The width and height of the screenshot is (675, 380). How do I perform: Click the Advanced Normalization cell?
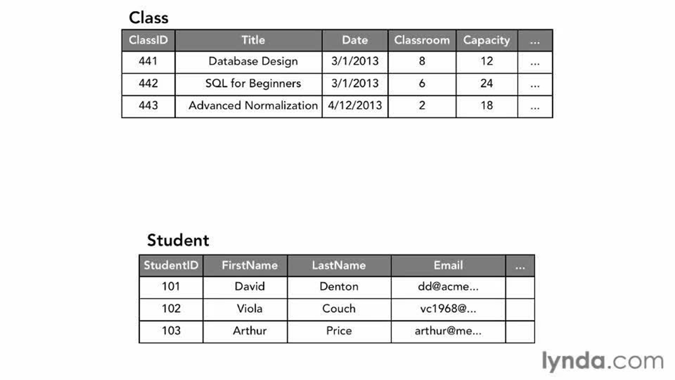[x=253, y=106]
